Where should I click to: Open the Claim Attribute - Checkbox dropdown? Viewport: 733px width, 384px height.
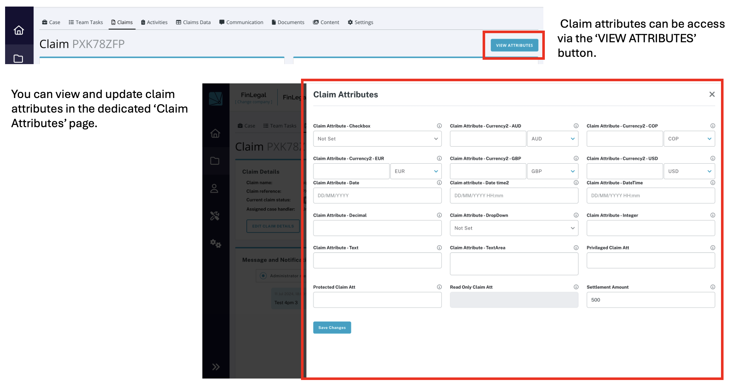377,138
